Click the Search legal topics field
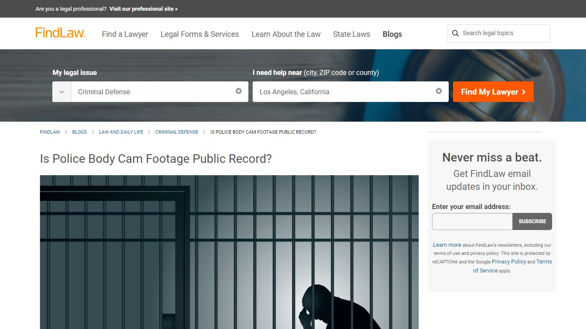Viewport: 586px width, 329px height. pos(498,33)
